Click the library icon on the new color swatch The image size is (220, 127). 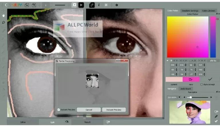point(190,79)
